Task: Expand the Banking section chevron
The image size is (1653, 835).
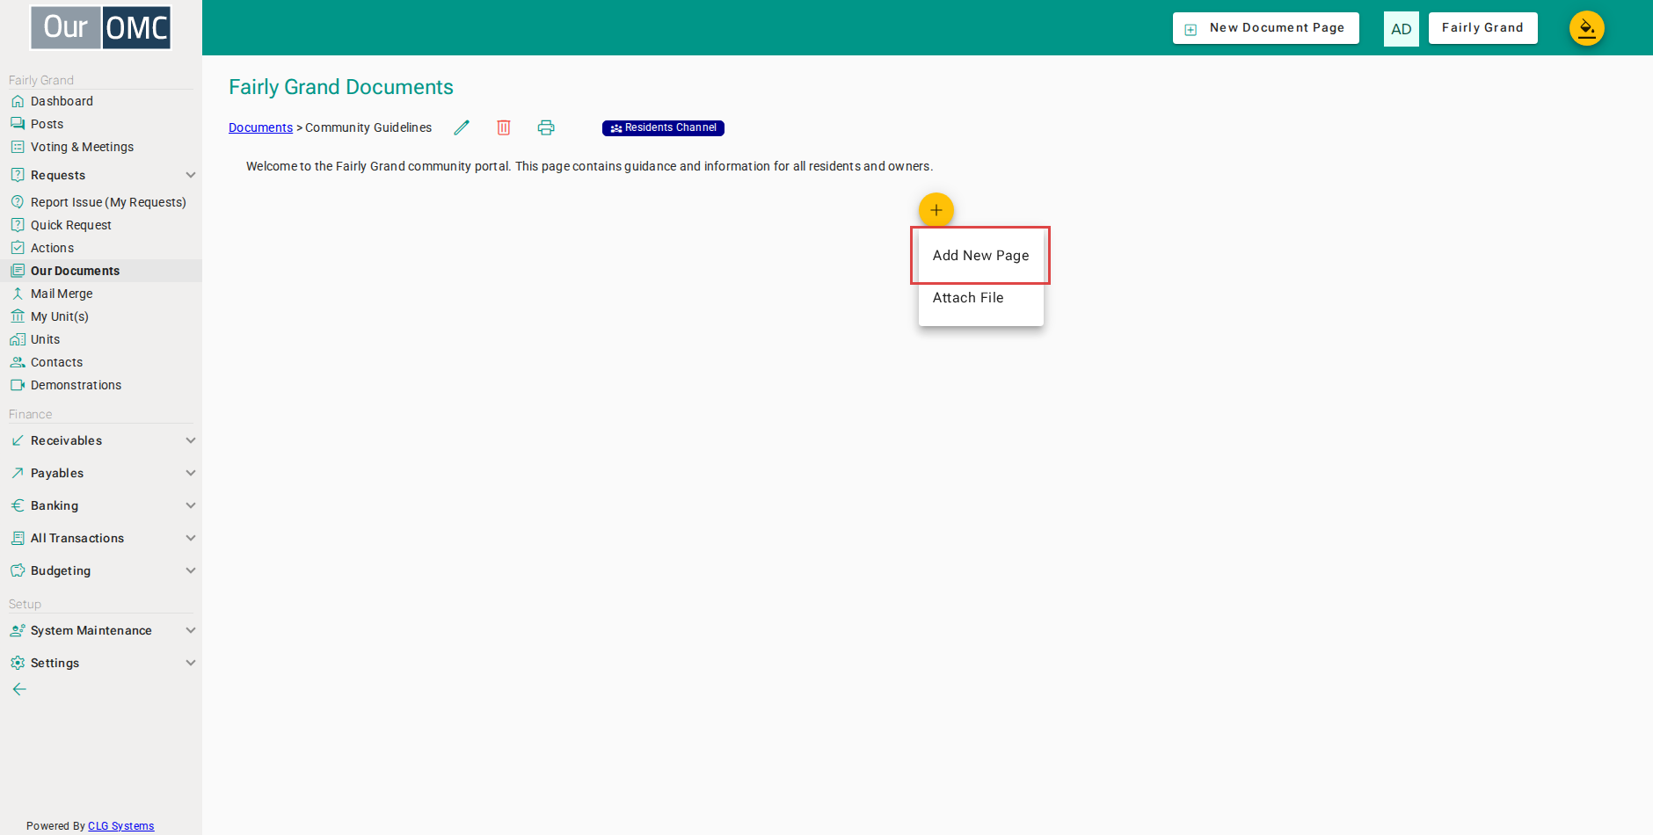Action: [x=191, y=505]
